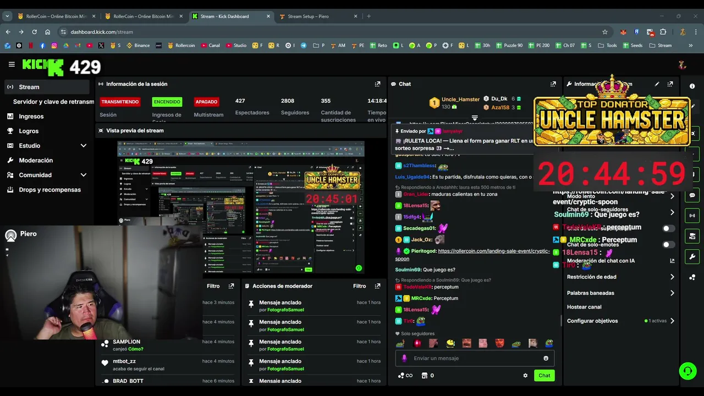Image resolution: width=704 pixels, height=396 pixels.
Task: Open the wrench tool in right sidebar
Action: pyautogui.click(x=692, y=257)
